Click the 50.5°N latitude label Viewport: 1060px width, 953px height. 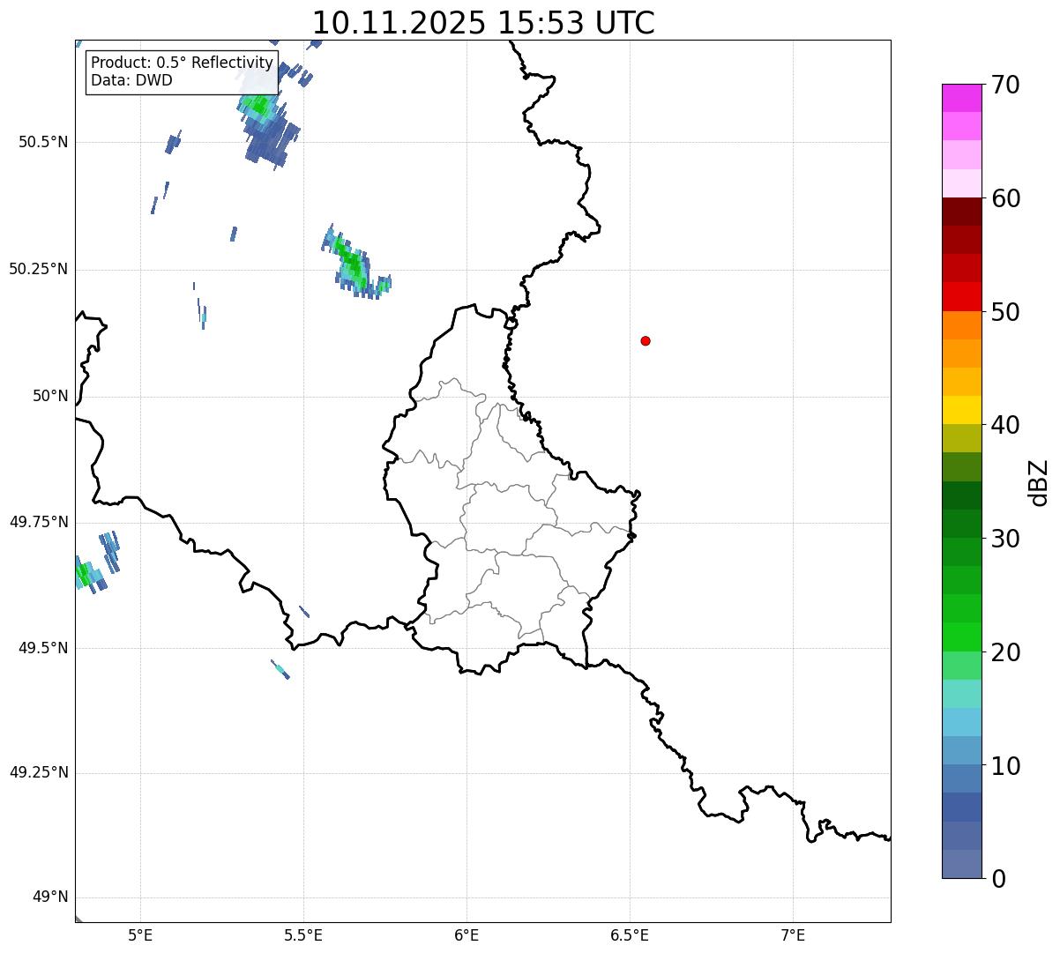(x=43, y=142)
